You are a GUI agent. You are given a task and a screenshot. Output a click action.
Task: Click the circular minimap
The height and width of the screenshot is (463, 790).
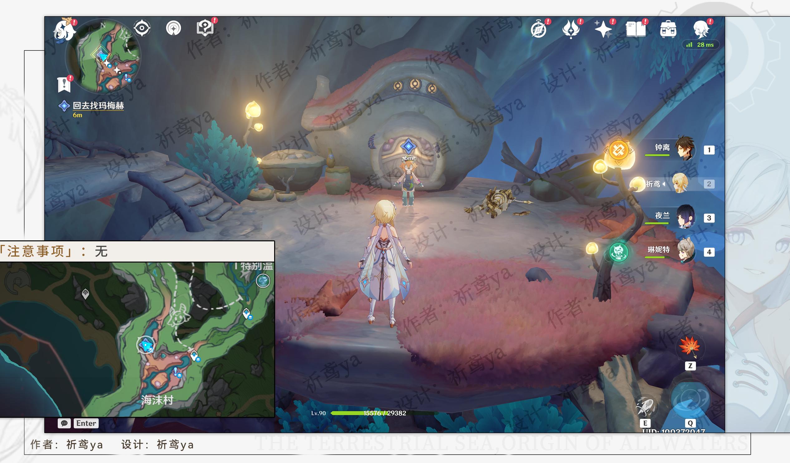(104, 57)
